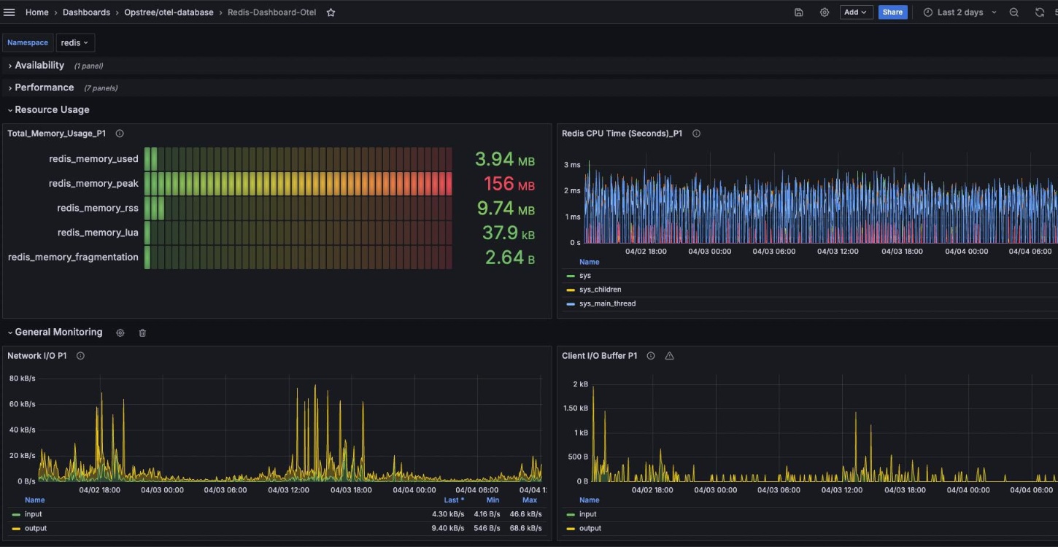This screenshot has height=547, width=1058.
Task: Open the Last 2 days time picker
Action: 959,12
